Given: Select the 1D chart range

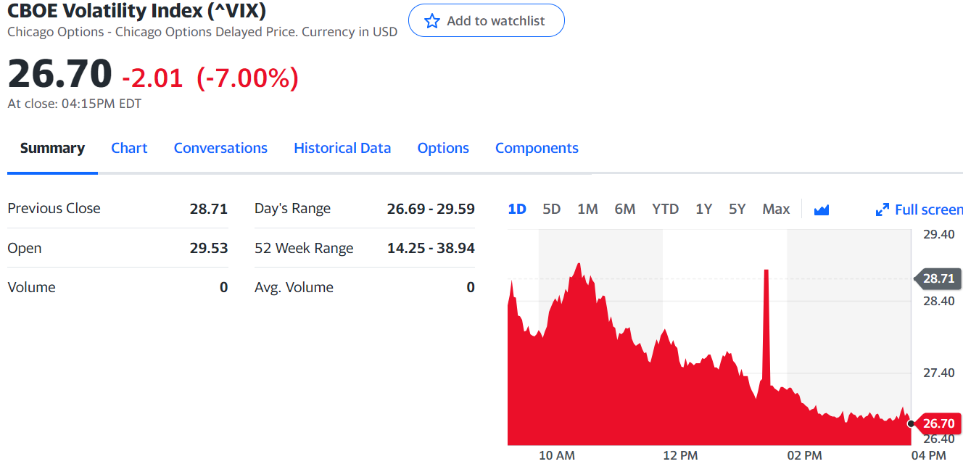Looking at the screenshot, I should [x=517, y=209].
